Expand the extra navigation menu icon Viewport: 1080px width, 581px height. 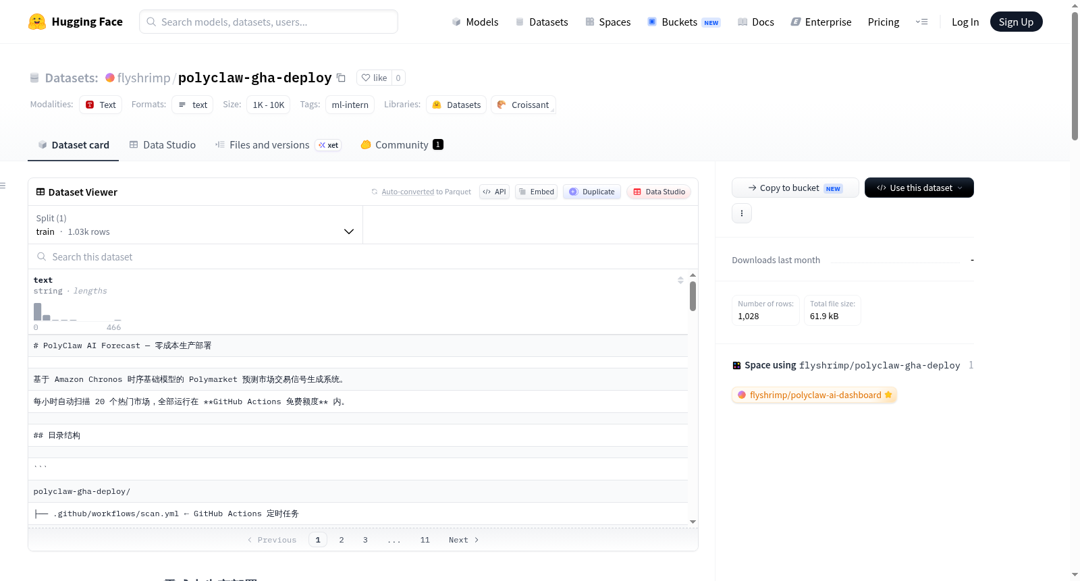(921, 22)
